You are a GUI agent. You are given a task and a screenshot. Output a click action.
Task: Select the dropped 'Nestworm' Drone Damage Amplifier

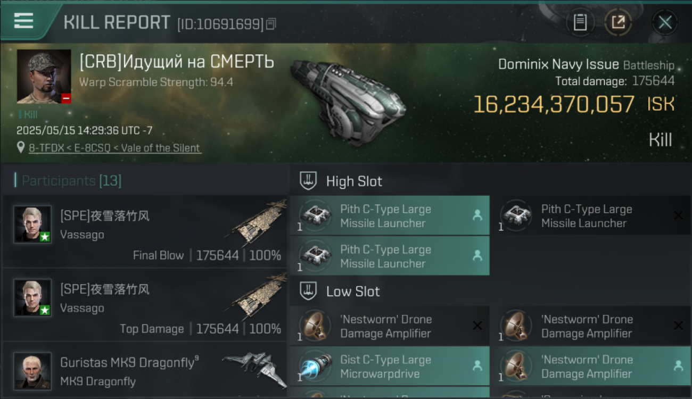tap(590, 366)
